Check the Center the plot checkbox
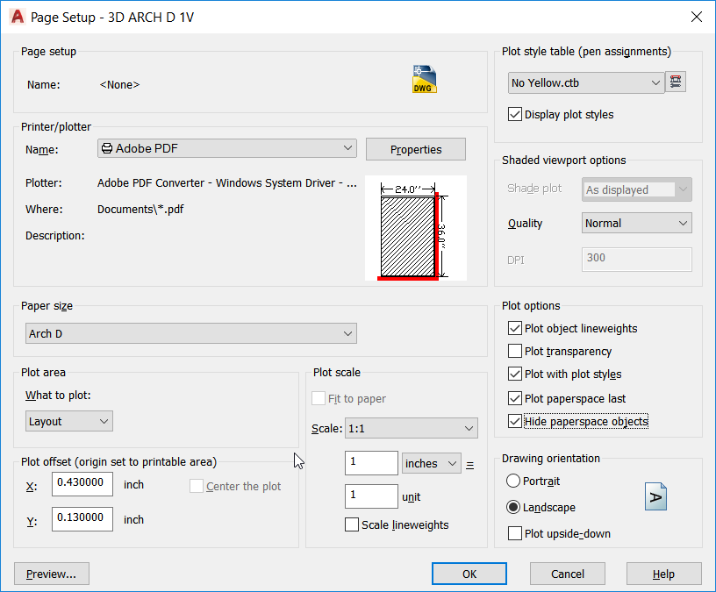Image resolution: width=716 pixels, height=592 pixels. click(x=197, y=486)
